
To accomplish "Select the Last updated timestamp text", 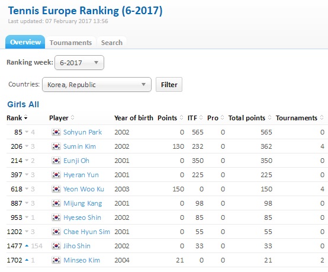I will 58,21.
